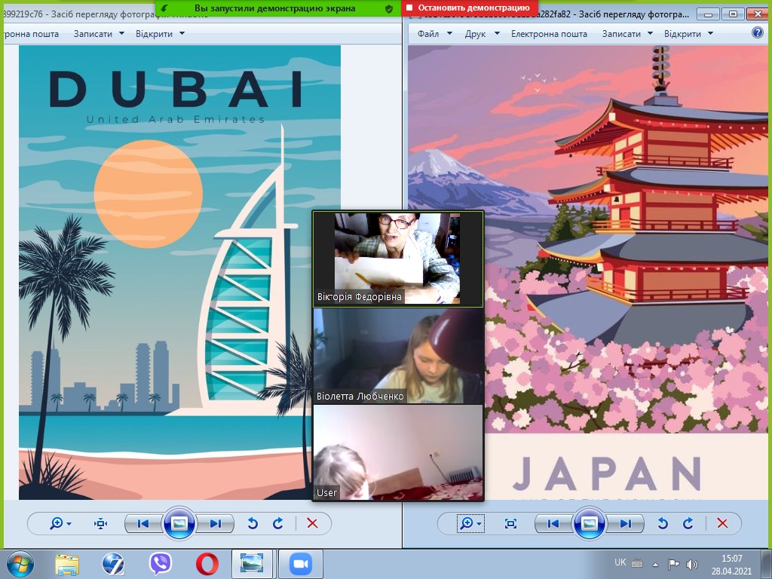Open Action Center flag icon

[x=673, y=564]
